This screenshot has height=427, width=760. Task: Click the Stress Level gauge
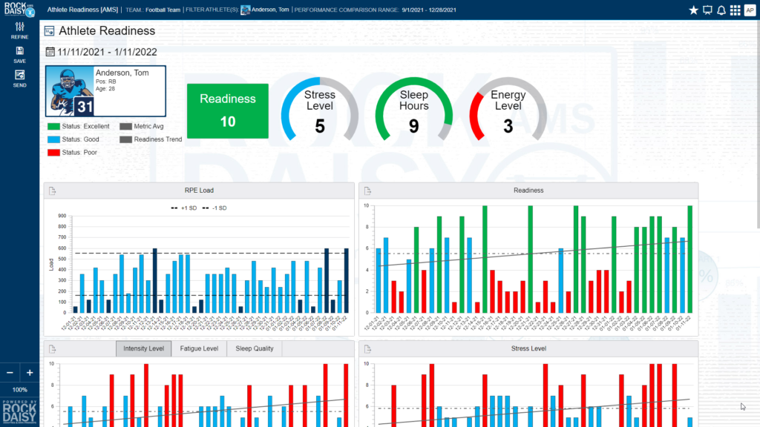(x=320, y=110)
